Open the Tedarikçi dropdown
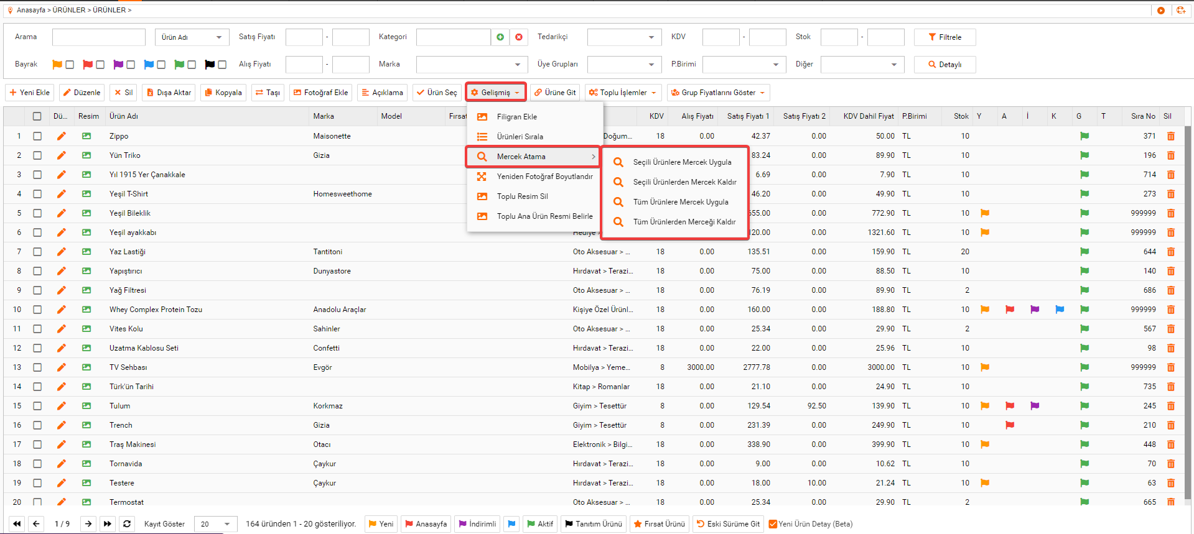This screenshot has width=1194, height=534. coord(624,37)
